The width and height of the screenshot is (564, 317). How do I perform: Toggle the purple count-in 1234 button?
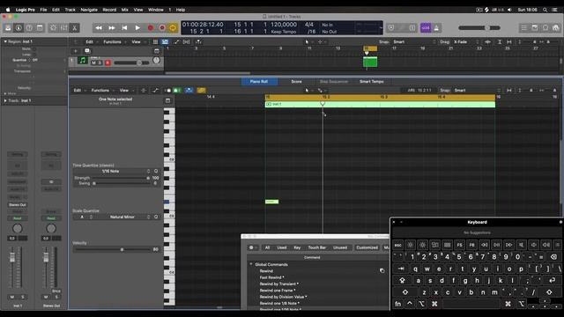[426, 27]
